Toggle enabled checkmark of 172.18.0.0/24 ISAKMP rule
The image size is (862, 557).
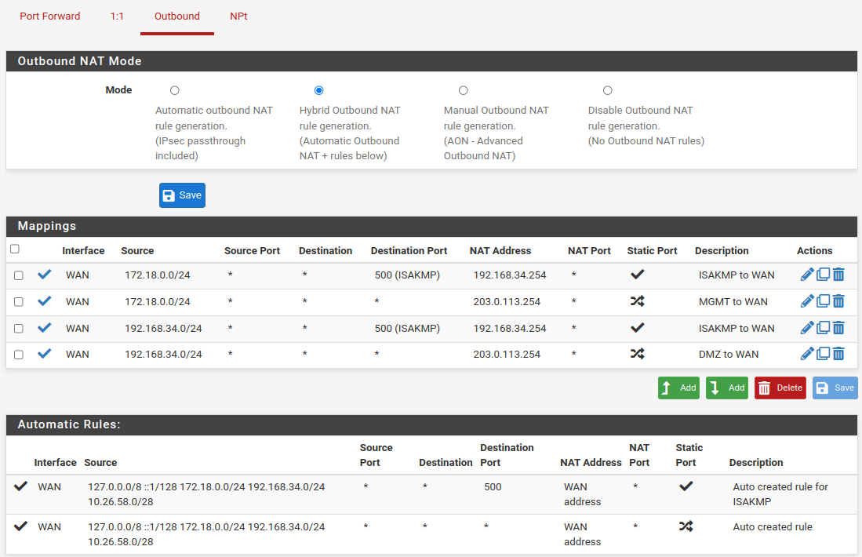(x=45, y=275)
